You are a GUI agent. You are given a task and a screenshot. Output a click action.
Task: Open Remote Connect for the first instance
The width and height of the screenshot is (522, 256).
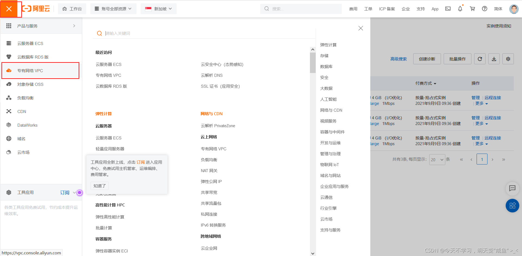click(493, 97)
